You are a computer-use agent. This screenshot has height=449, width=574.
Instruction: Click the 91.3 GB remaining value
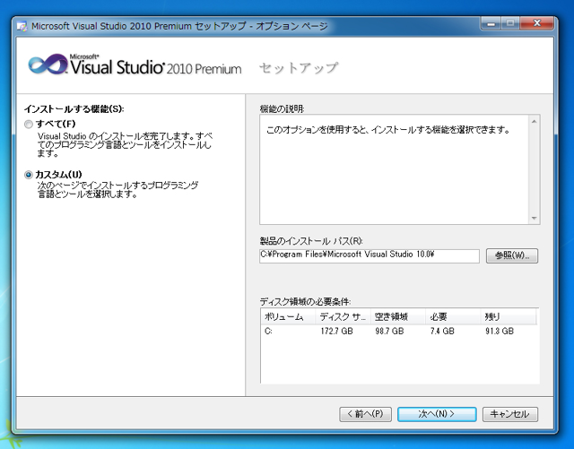500,332
